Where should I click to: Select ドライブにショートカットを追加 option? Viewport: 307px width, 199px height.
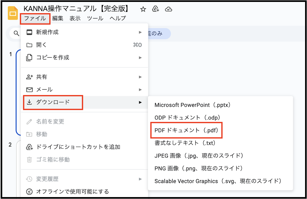pos(78,147)
